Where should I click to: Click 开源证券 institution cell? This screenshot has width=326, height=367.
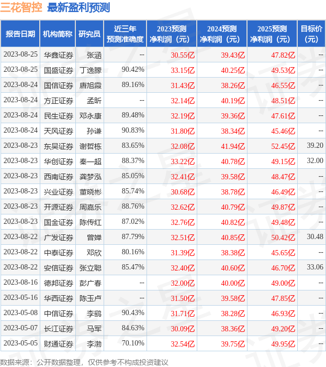coord(59,208)
